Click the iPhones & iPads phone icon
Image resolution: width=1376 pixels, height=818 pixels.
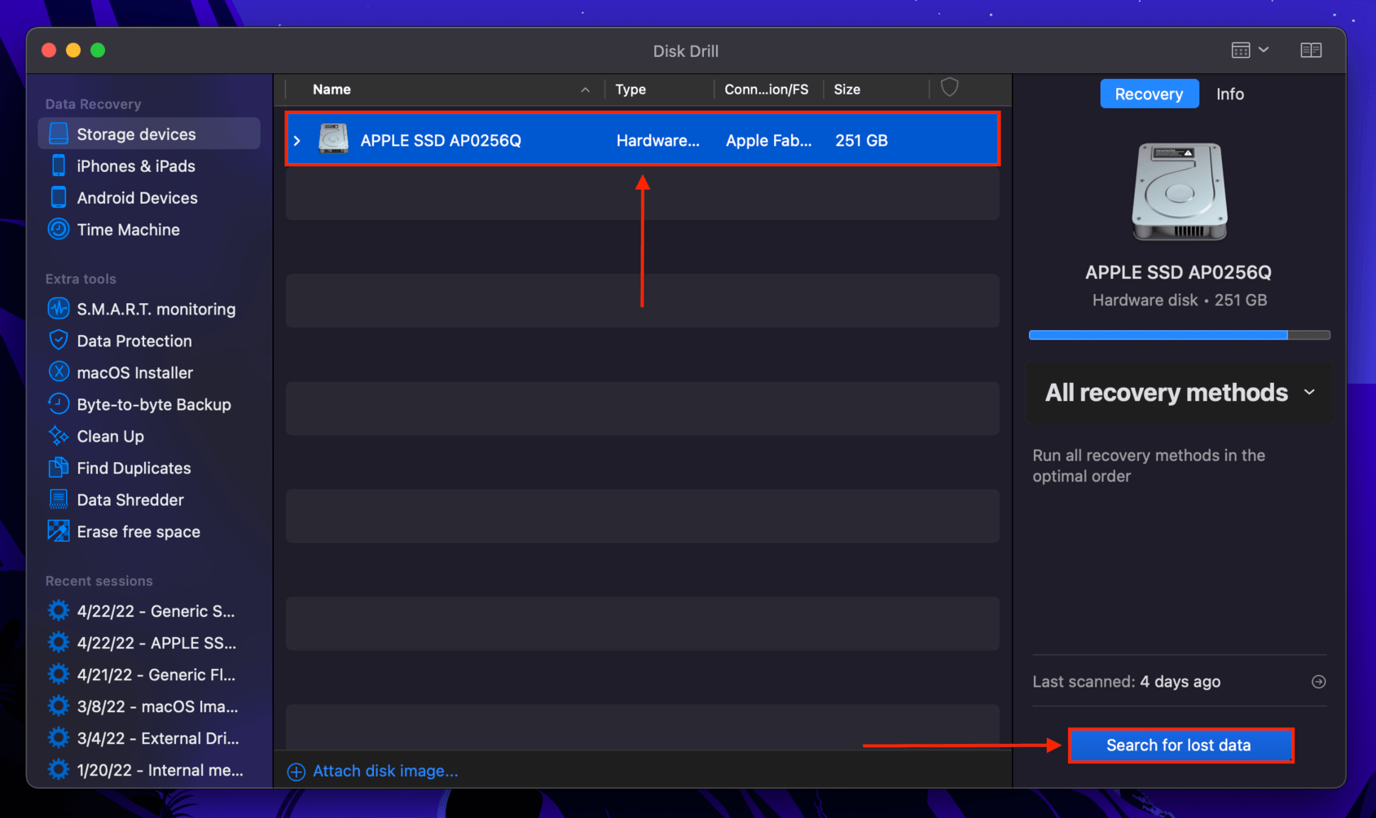[x=59, y=165]
